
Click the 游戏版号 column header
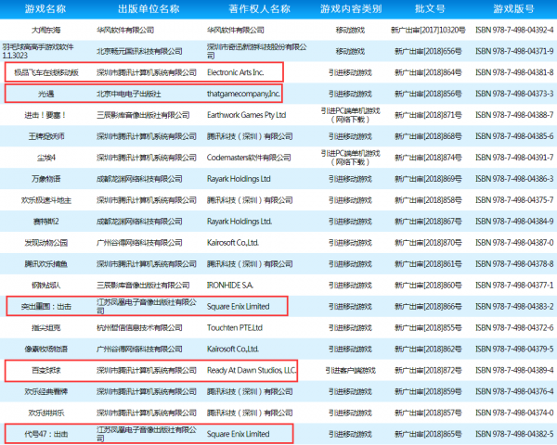coord(513,9)
